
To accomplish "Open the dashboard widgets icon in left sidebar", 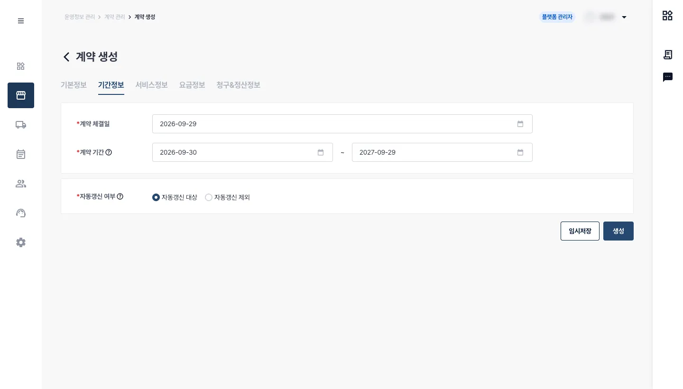I will 21,66.
